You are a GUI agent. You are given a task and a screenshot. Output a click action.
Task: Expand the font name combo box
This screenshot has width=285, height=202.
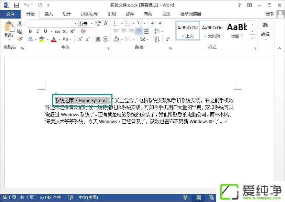coord(76,23)
